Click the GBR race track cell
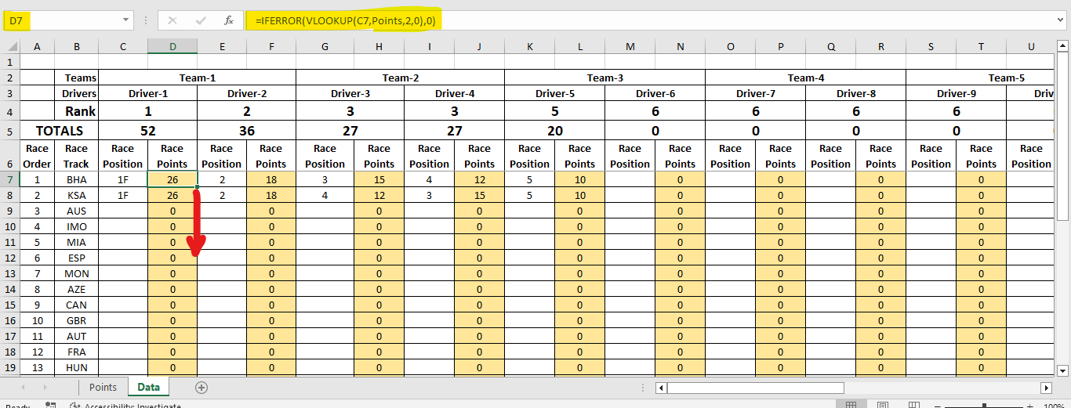This screenshot has height=408, width=1071. click(x=77, y=320)
